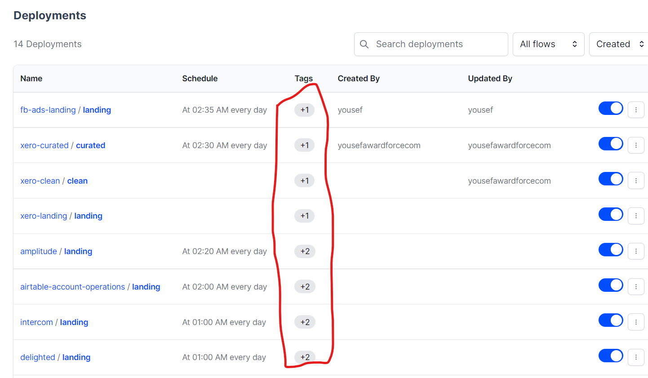The width and height of the screenshot is (648, 378).
Task: Click the curated flow link
Action: [90, 145]
